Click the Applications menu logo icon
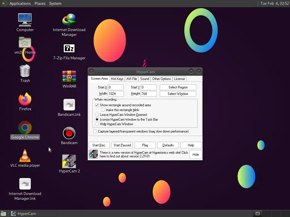The image size is (290, 217). (5, 3)
